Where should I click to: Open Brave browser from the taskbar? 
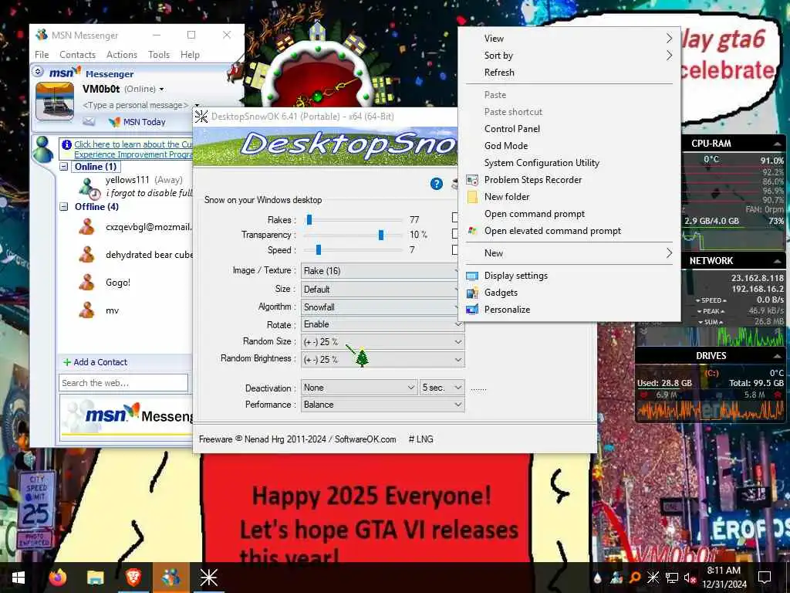(x=133, y=578)
